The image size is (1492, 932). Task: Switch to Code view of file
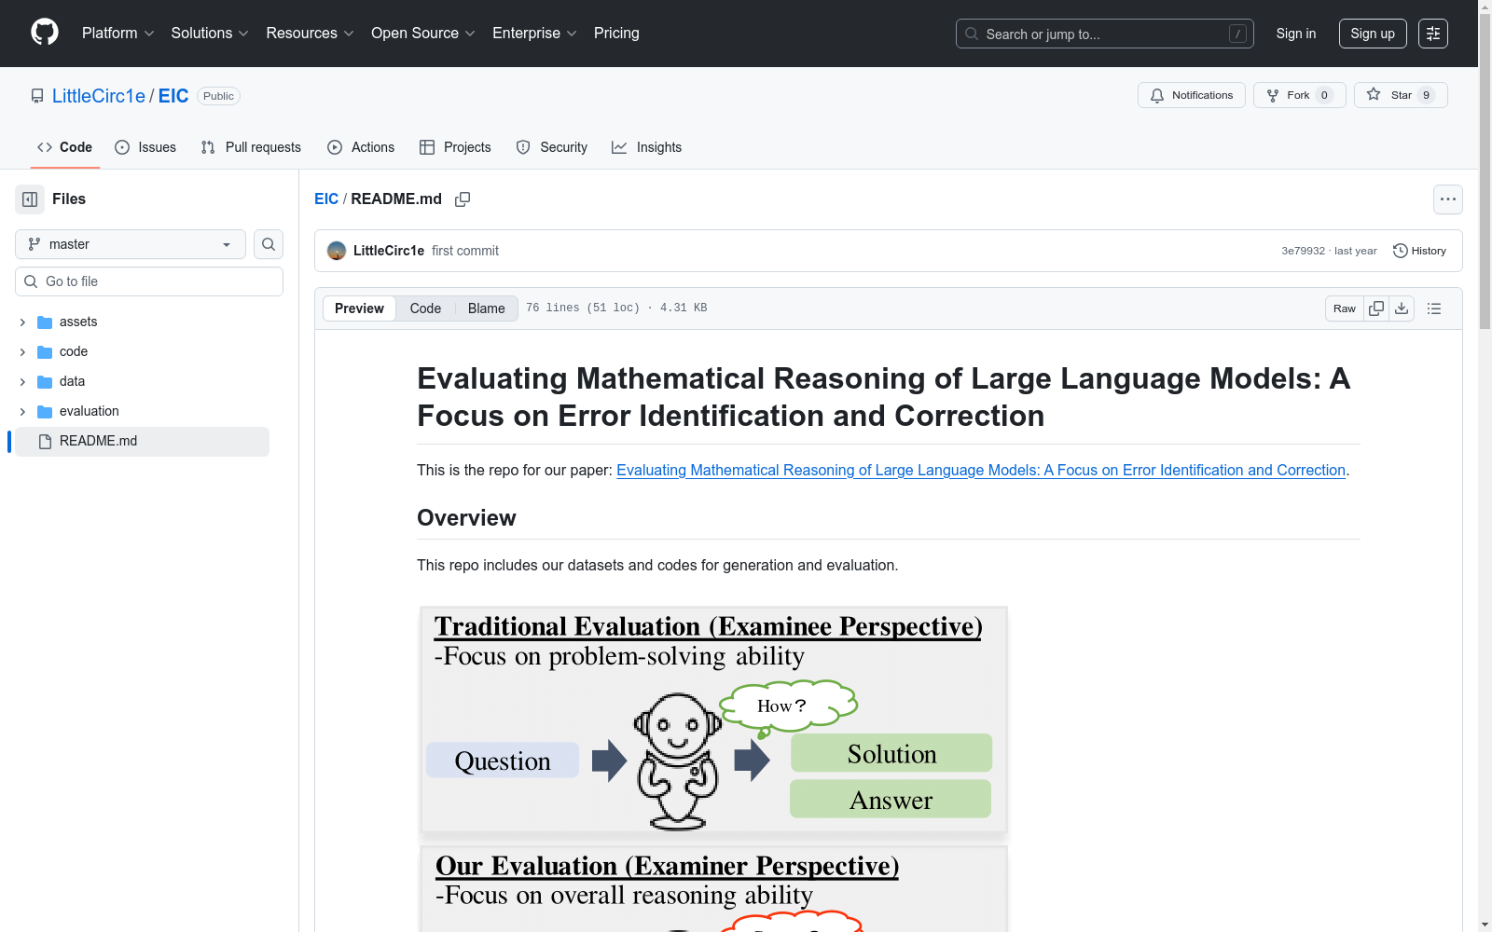425,308
